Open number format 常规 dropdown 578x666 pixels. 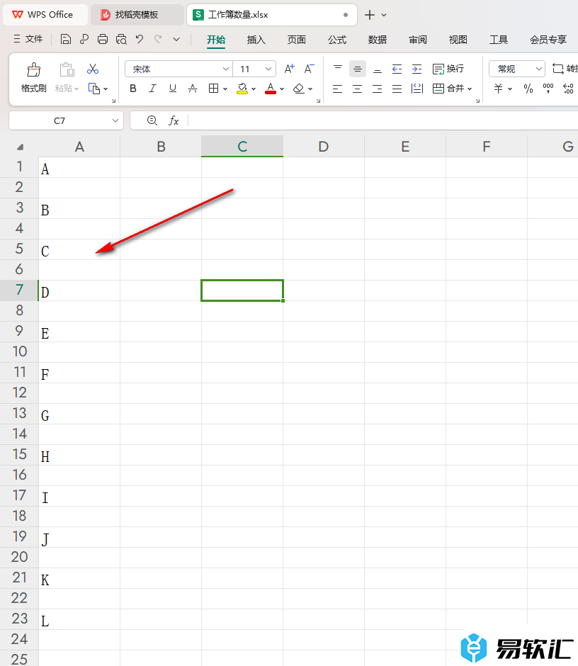point(538,69)
